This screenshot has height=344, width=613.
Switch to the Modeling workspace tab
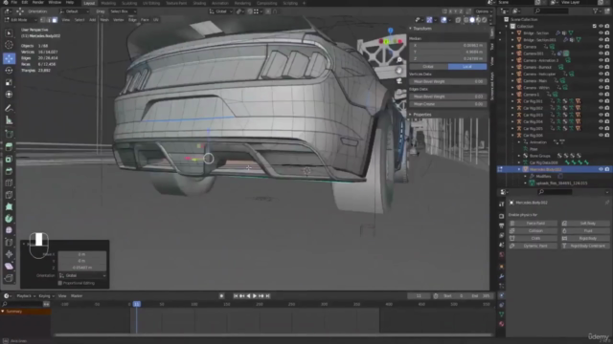(x=108, y=3)
